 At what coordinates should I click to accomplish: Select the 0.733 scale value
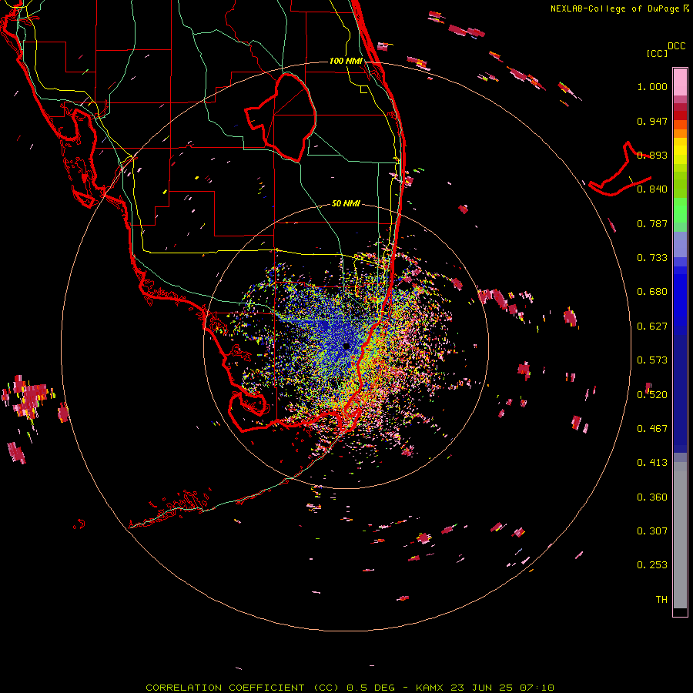coord(652,258)
